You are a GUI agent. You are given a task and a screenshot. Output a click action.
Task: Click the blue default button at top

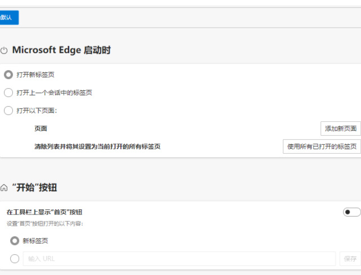(9, 17)
